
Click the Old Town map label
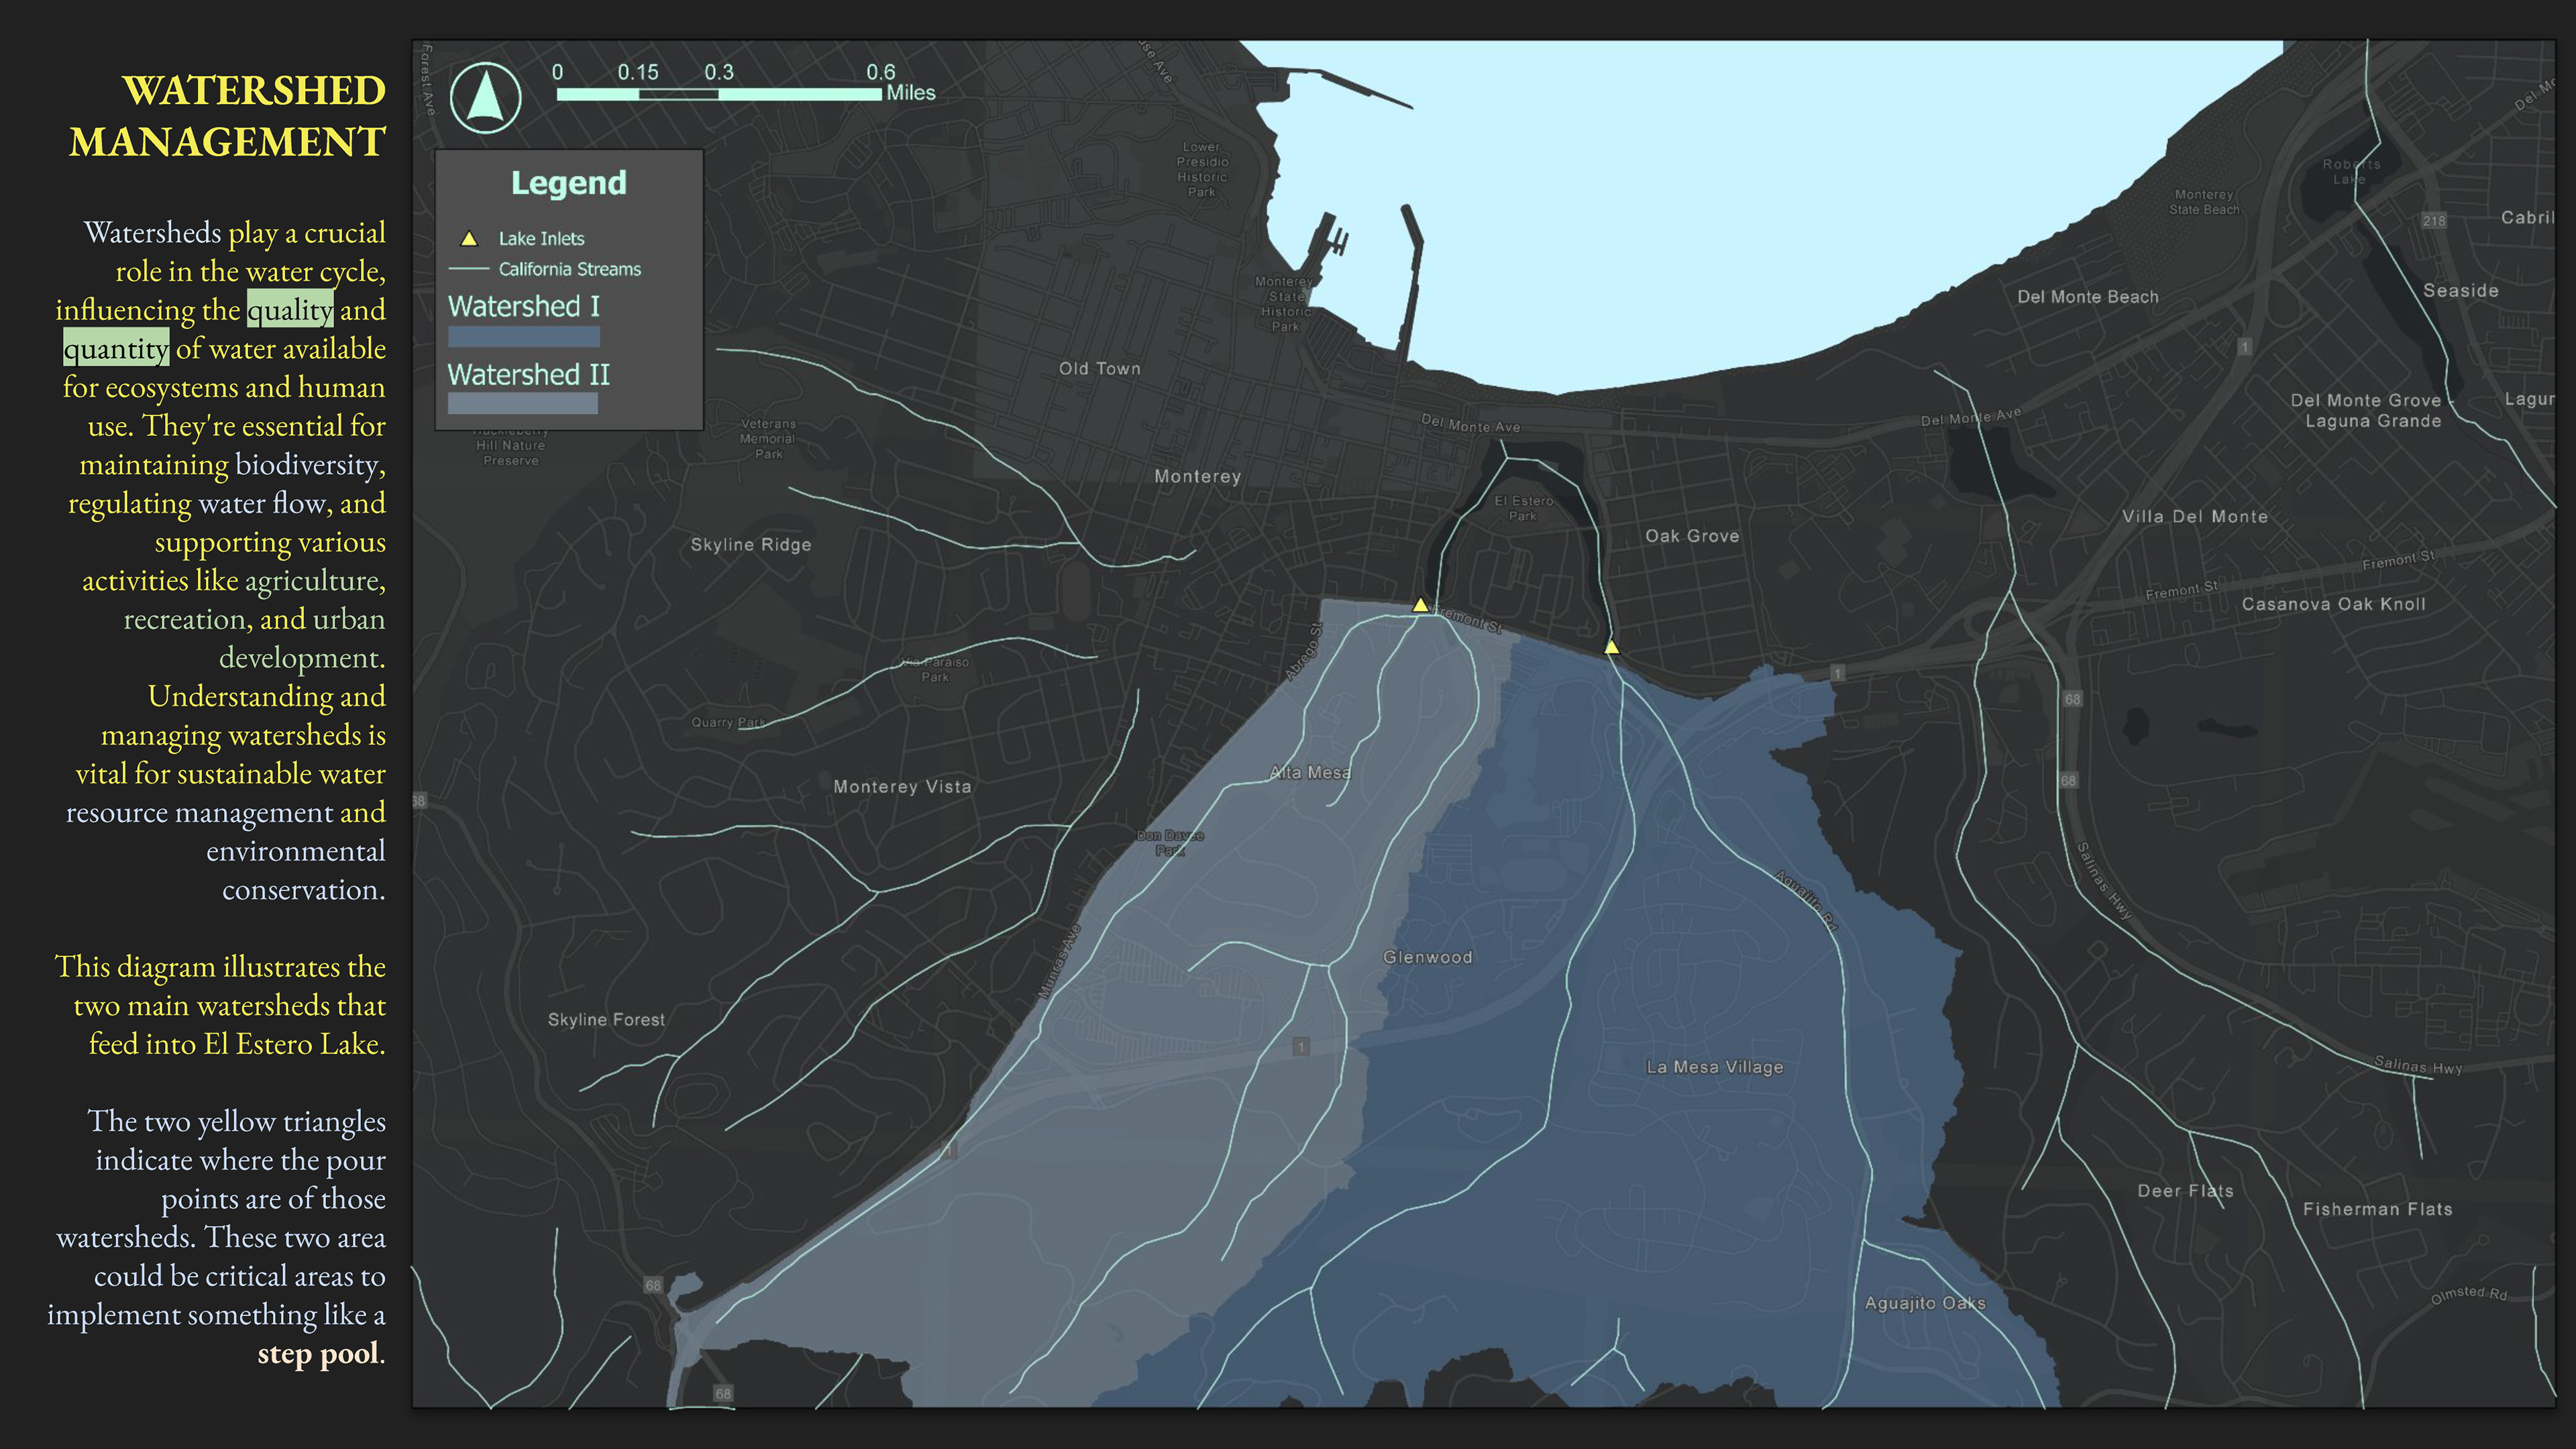coord(1099,369)
